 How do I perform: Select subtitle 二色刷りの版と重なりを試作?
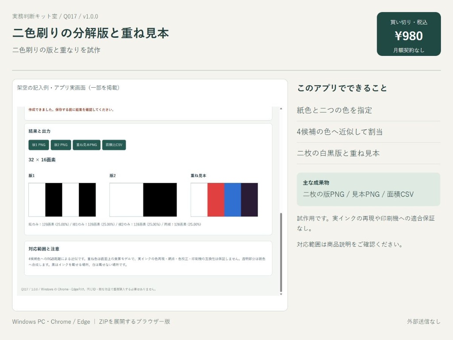click(56, 50)
